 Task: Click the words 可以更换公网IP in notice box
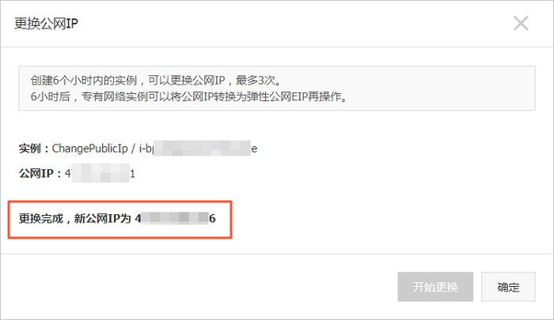(x=187, y=81)
